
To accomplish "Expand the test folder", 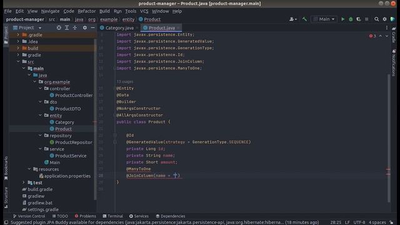I will click(x=24, y=182).
